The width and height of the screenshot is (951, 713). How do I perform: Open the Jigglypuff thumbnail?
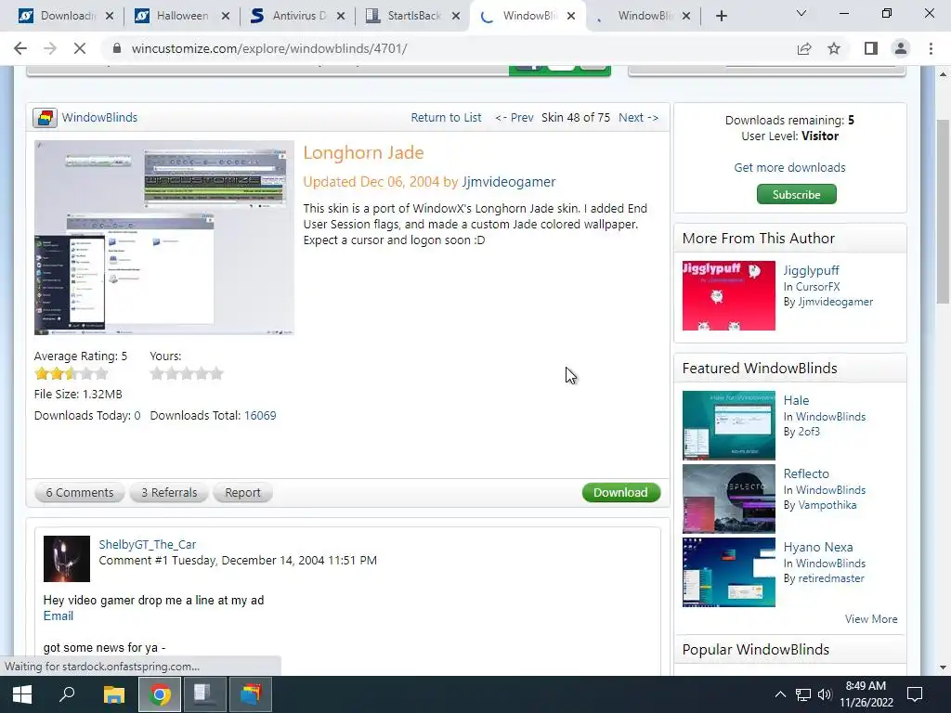click(728, 296)
